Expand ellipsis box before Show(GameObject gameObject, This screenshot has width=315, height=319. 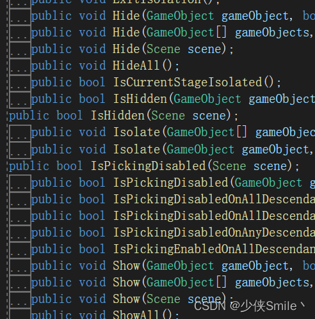[20, 266]
